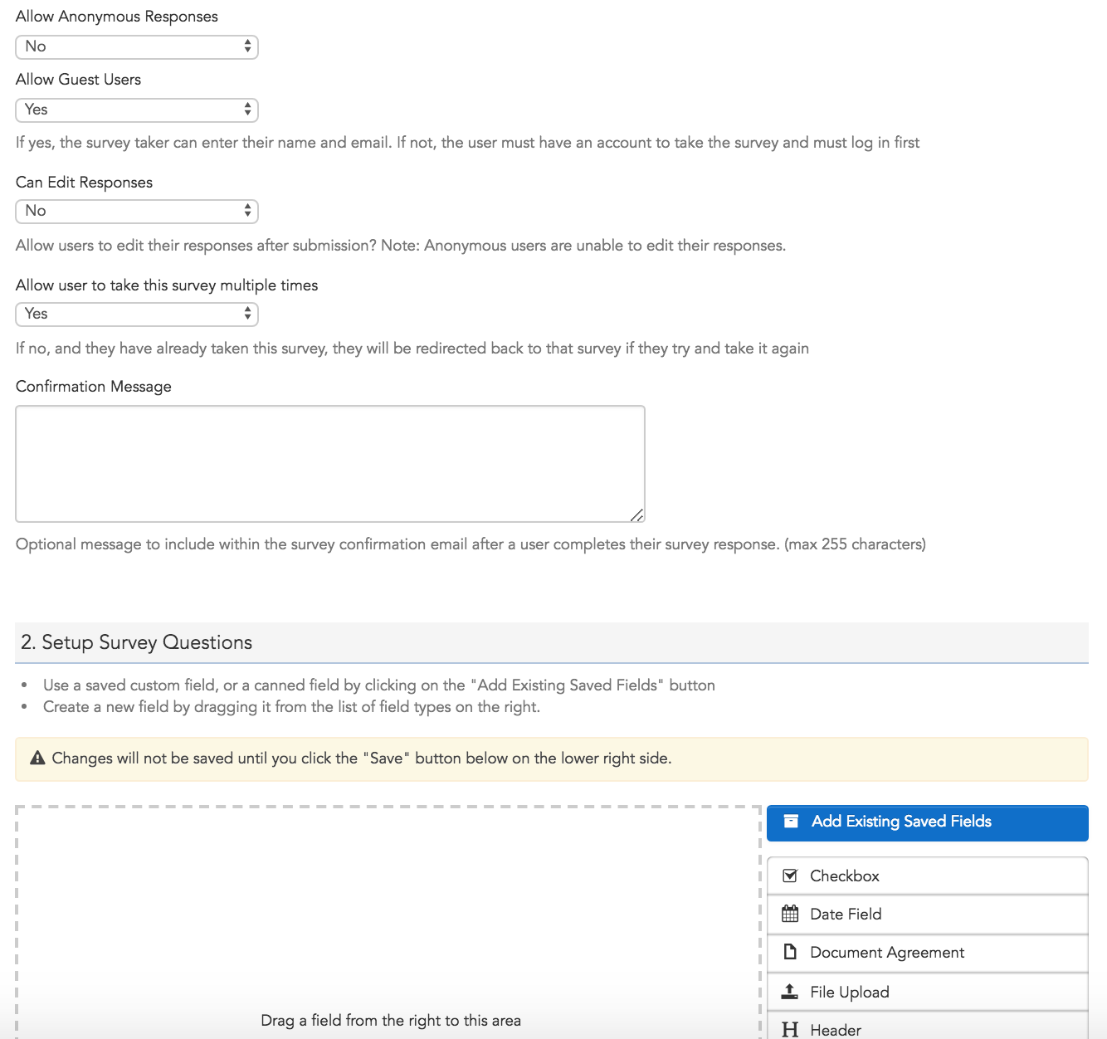Click the 'Changes will not be saved' warning text
1107x1039 pixels.
pos(362,759)
